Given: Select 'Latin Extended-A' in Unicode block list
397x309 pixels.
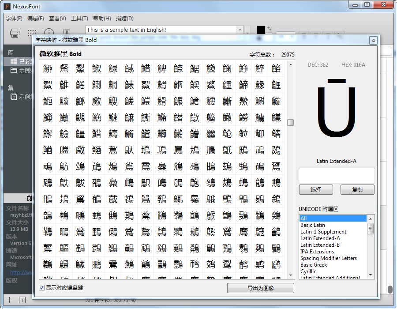Looking at the screenshot, I should click(320, 238).
